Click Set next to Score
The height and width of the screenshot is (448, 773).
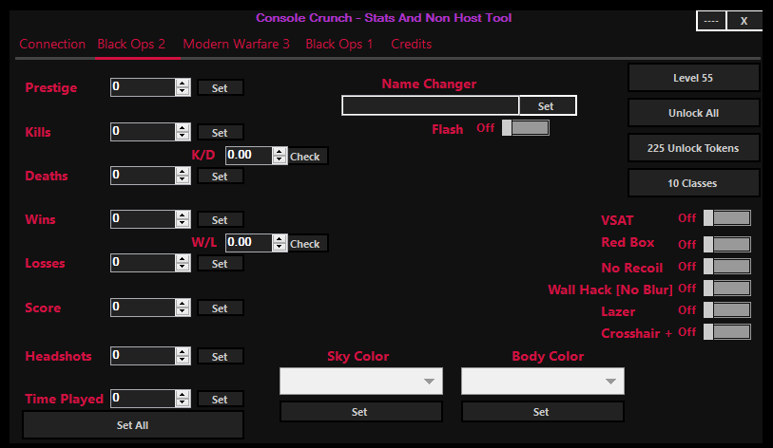(220, 308)
